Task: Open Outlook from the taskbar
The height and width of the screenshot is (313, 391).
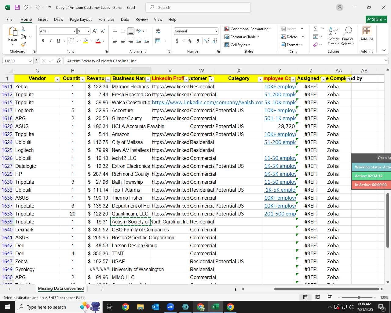Action: pos(155,307)
